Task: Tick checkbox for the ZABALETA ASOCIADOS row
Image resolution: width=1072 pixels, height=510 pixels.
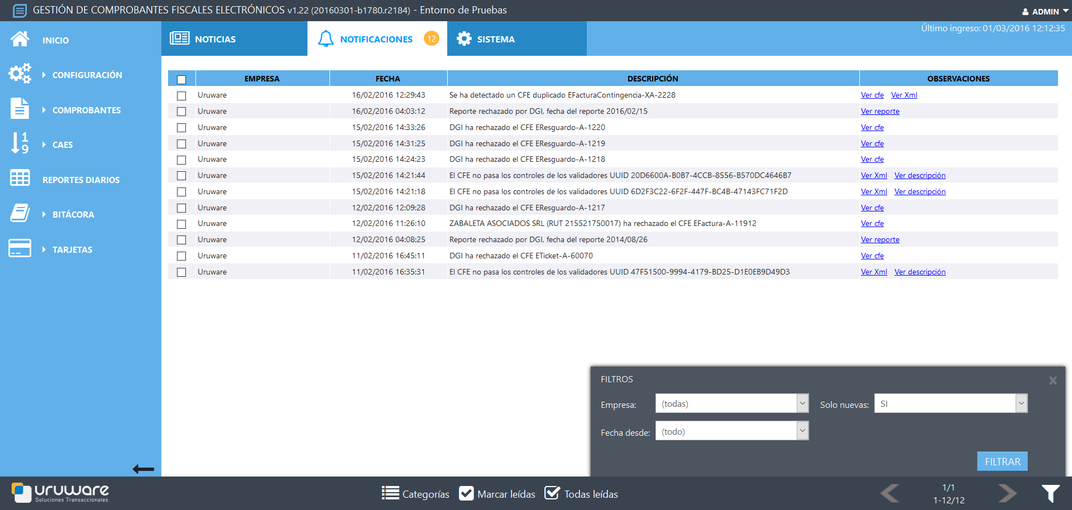Action: coord(181,224)
